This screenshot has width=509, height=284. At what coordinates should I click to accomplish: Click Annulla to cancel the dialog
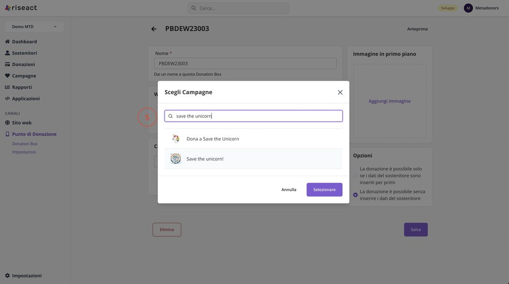click(289, 190)
